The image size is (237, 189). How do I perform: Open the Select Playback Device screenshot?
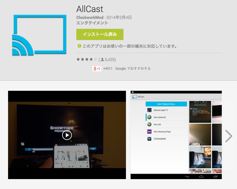point(176,135)
